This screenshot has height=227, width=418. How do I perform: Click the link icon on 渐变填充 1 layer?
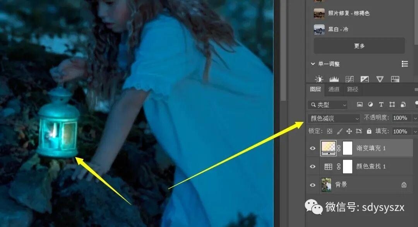pos(339,148)
